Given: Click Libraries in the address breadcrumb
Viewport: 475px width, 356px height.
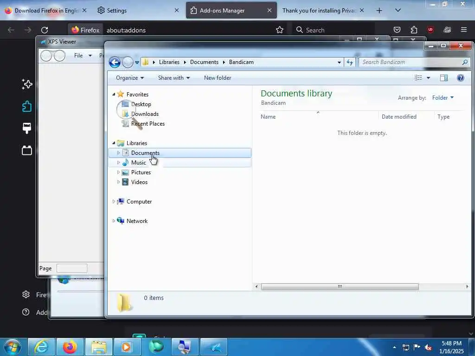Looking at the screenshot, I should tap(169, 62).
